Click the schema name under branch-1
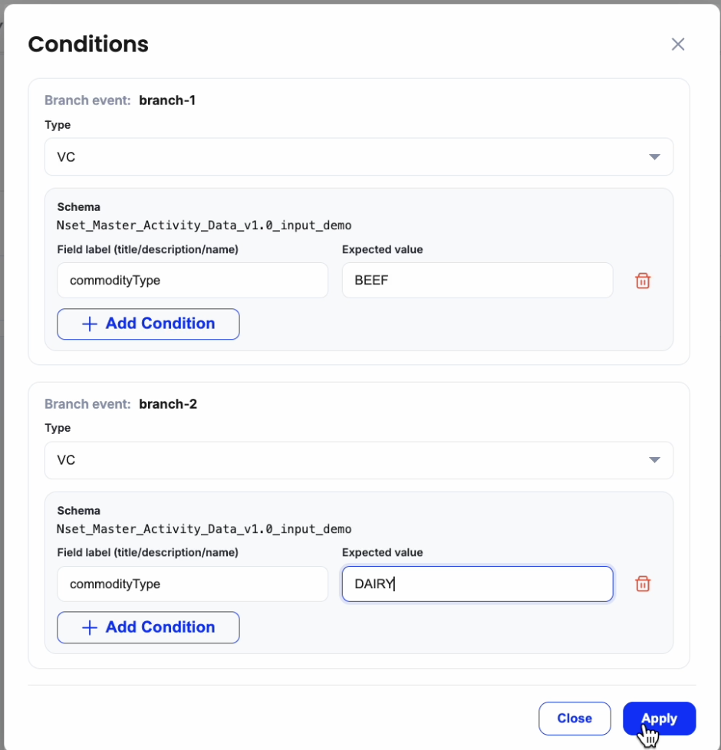 point(204,225)
